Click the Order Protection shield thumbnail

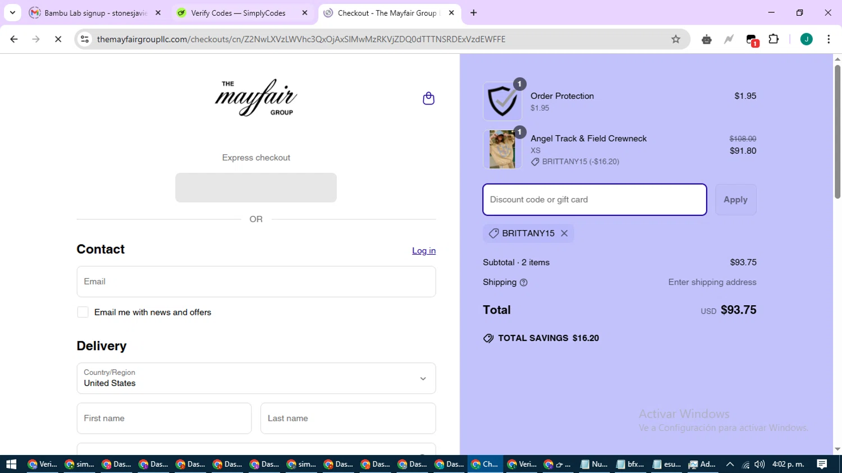point(502,102)
